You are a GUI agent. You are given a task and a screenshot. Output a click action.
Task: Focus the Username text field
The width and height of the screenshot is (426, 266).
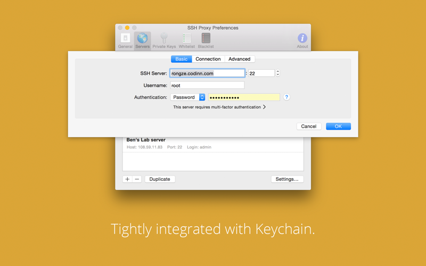pyautogui.click(x=207, y=85)
